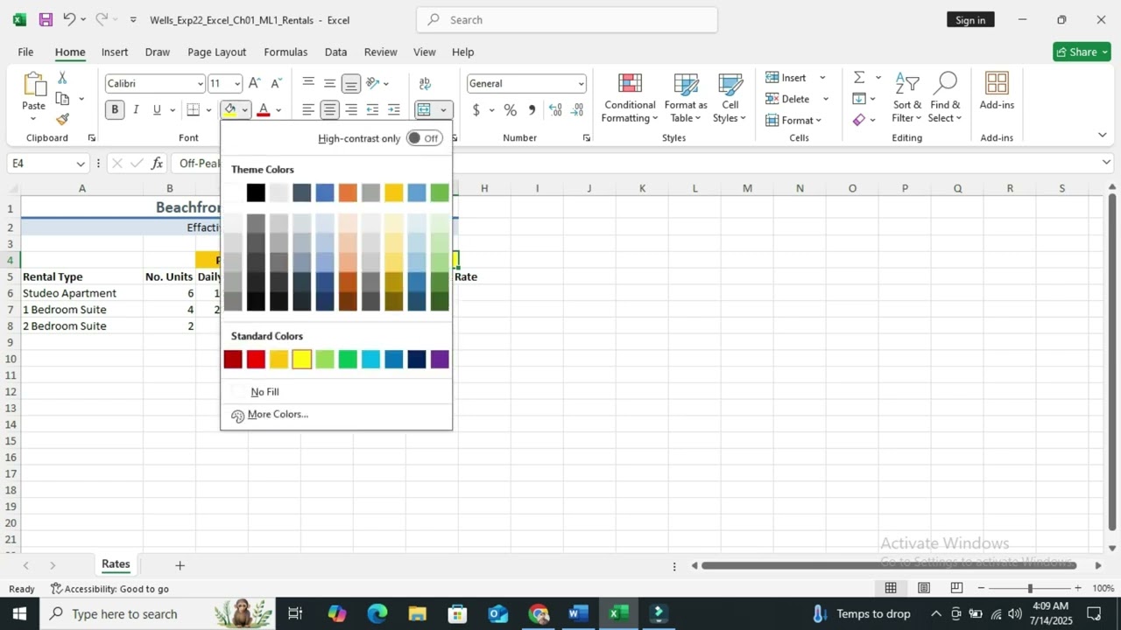Image resolution: width=1121 pixels, height=630 pixels.
Task: Toggle Bottom Align vertical alignment
Action: pyautogui.click(x=350, y=83)
